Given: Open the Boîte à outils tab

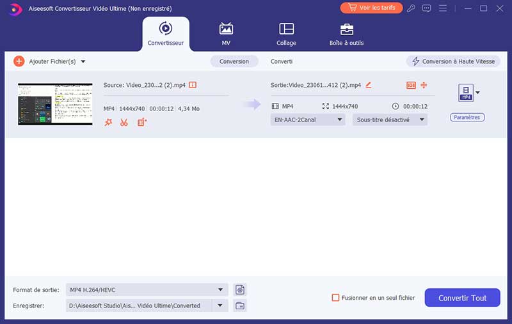Looking at the screenshot, I should coord(347,34).
